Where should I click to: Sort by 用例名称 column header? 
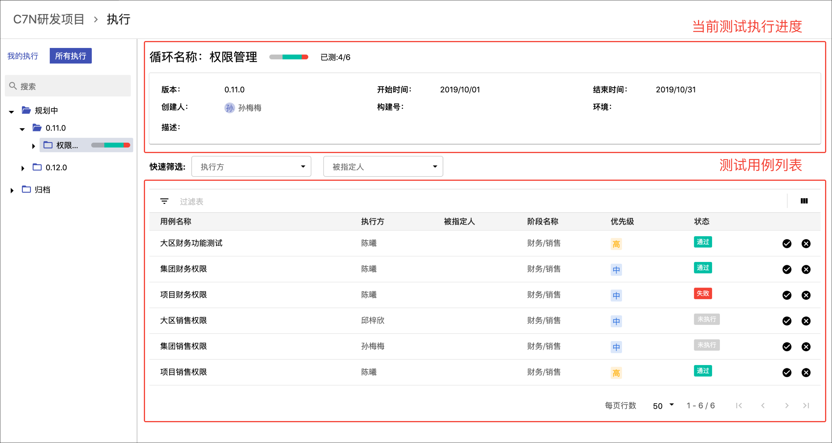(x=176, y=221)
